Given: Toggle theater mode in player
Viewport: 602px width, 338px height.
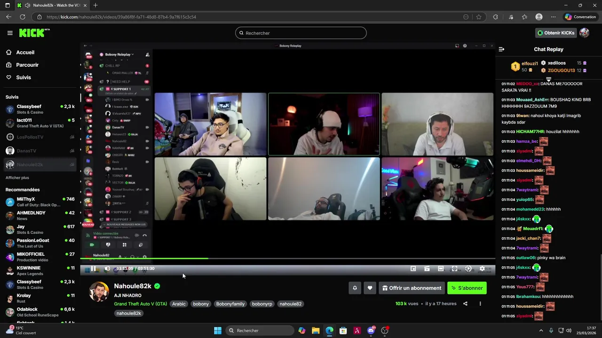Looking at the screenshot, I should tap(441, 269).
